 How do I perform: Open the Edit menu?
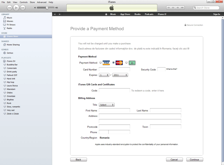coord(9,2)
